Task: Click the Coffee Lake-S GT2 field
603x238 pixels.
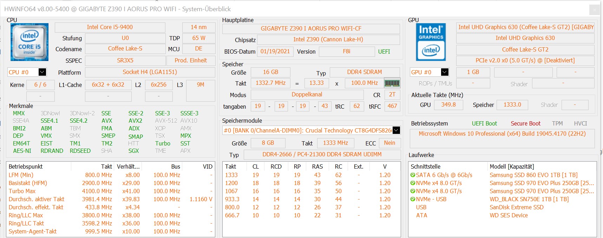Action: [525, 50]
